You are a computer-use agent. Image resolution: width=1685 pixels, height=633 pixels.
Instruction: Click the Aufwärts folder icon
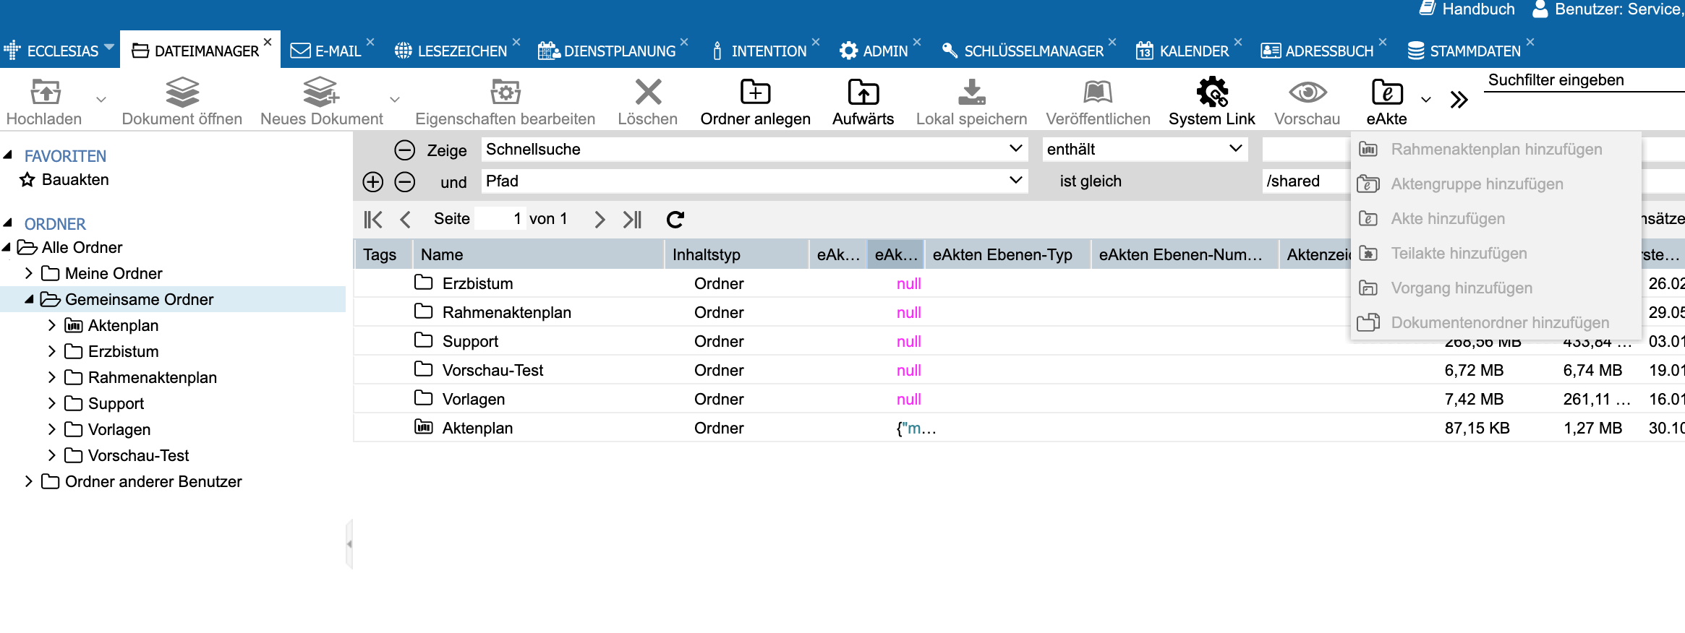point(863,92)
